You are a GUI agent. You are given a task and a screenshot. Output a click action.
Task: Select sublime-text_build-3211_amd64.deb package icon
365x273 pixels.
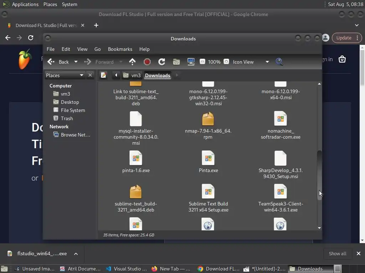coord(136,192)
